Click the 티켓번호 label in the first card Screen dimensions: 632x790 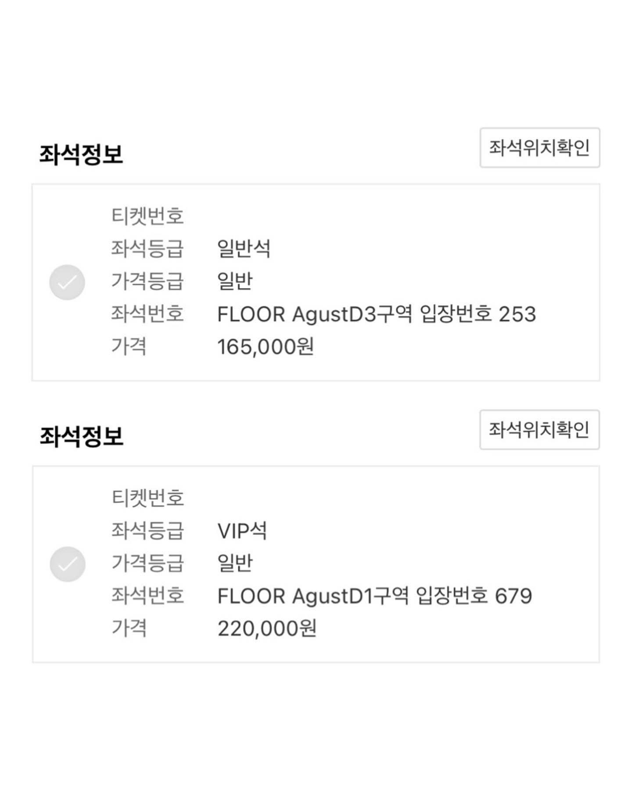point(147,216)
